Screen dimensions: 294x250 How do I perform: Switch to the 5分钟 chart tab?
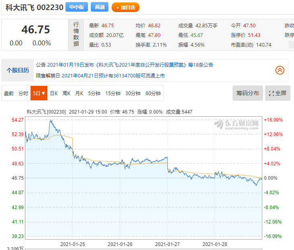(x=94, y=93)
